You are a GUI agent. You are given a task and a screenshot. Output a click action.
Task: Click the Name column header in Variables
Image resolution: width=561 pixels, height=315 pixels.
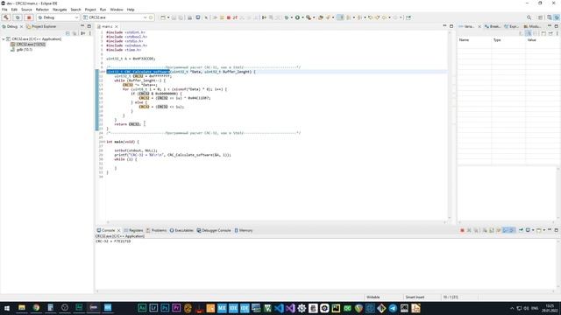pyautogui.click(x=464, y=40)
